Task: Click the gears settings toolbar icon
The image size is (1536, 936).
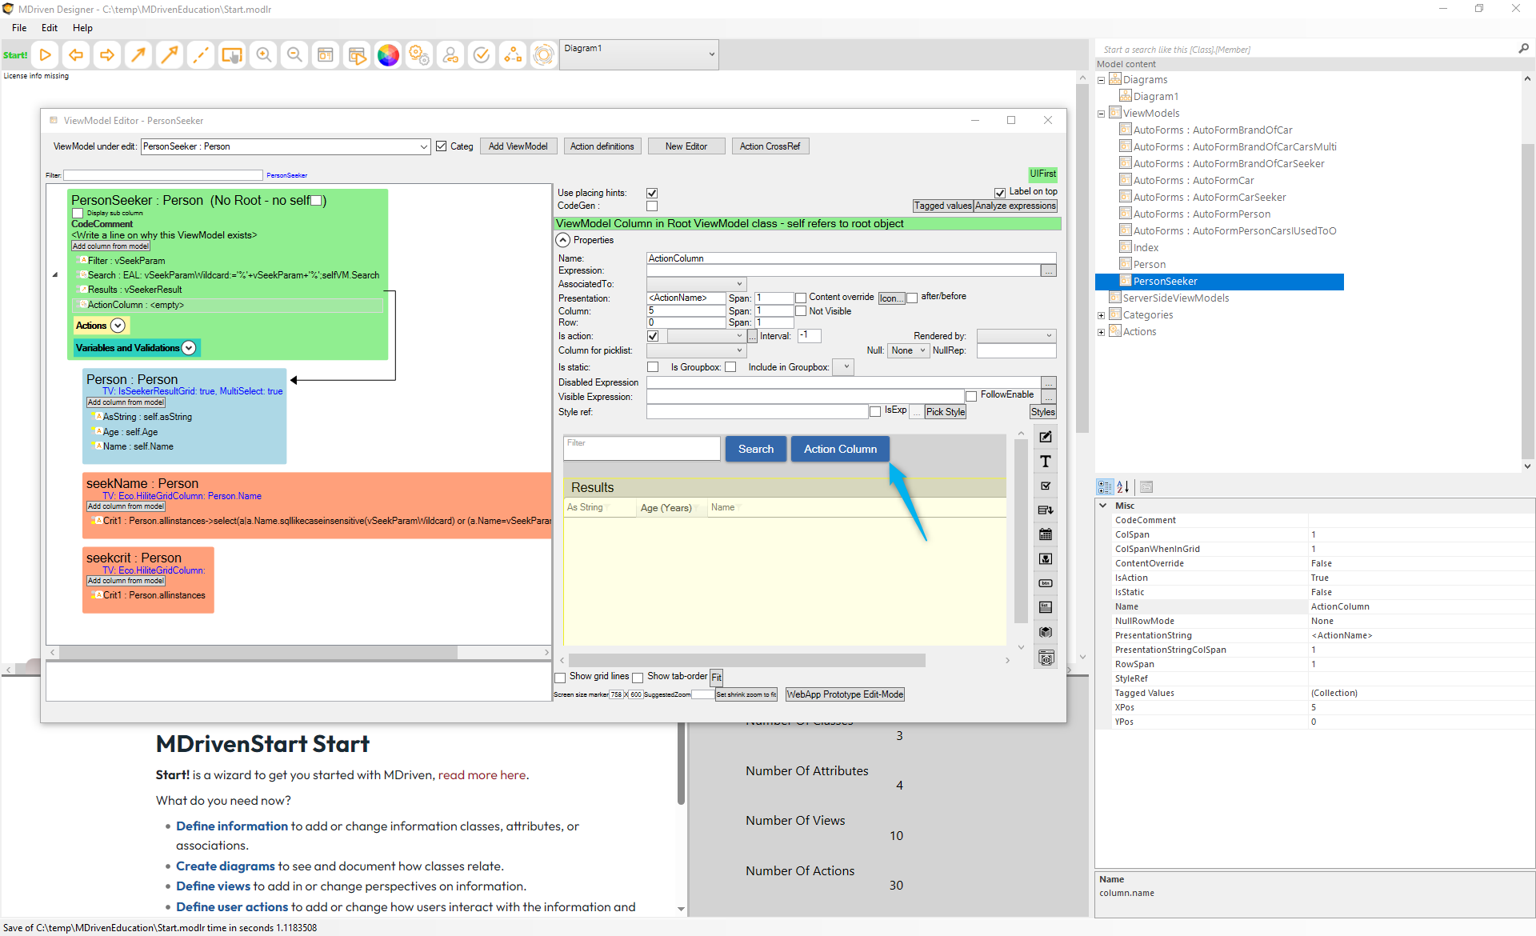Action: [419, 55]
